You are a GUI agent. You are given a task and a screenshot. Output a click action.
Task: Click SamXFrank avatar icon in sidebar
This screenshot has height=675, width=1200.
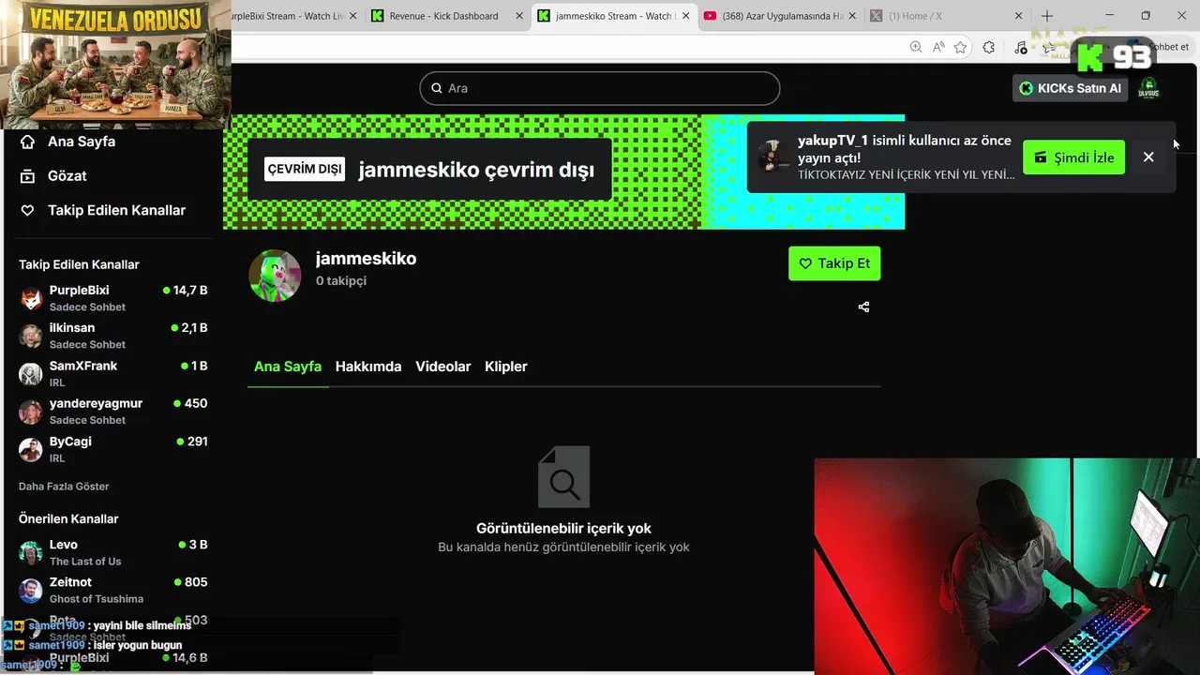pos(31,374)
